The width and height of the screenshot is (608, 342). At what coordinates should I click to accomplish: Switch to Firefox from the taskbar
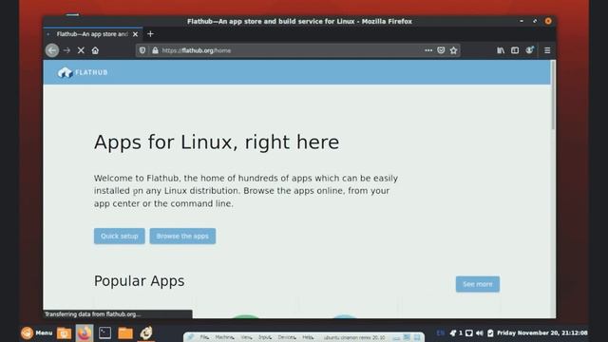(x=85, y=333)
